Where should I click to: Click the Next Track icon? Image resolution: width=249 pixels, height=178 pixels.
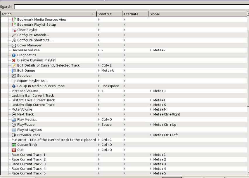(14, 114)
